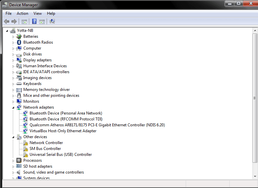Click the Show/Hide Action Pane toolbar icon
The height and width of the screenshot is (188, 258).
click(42, 22)
